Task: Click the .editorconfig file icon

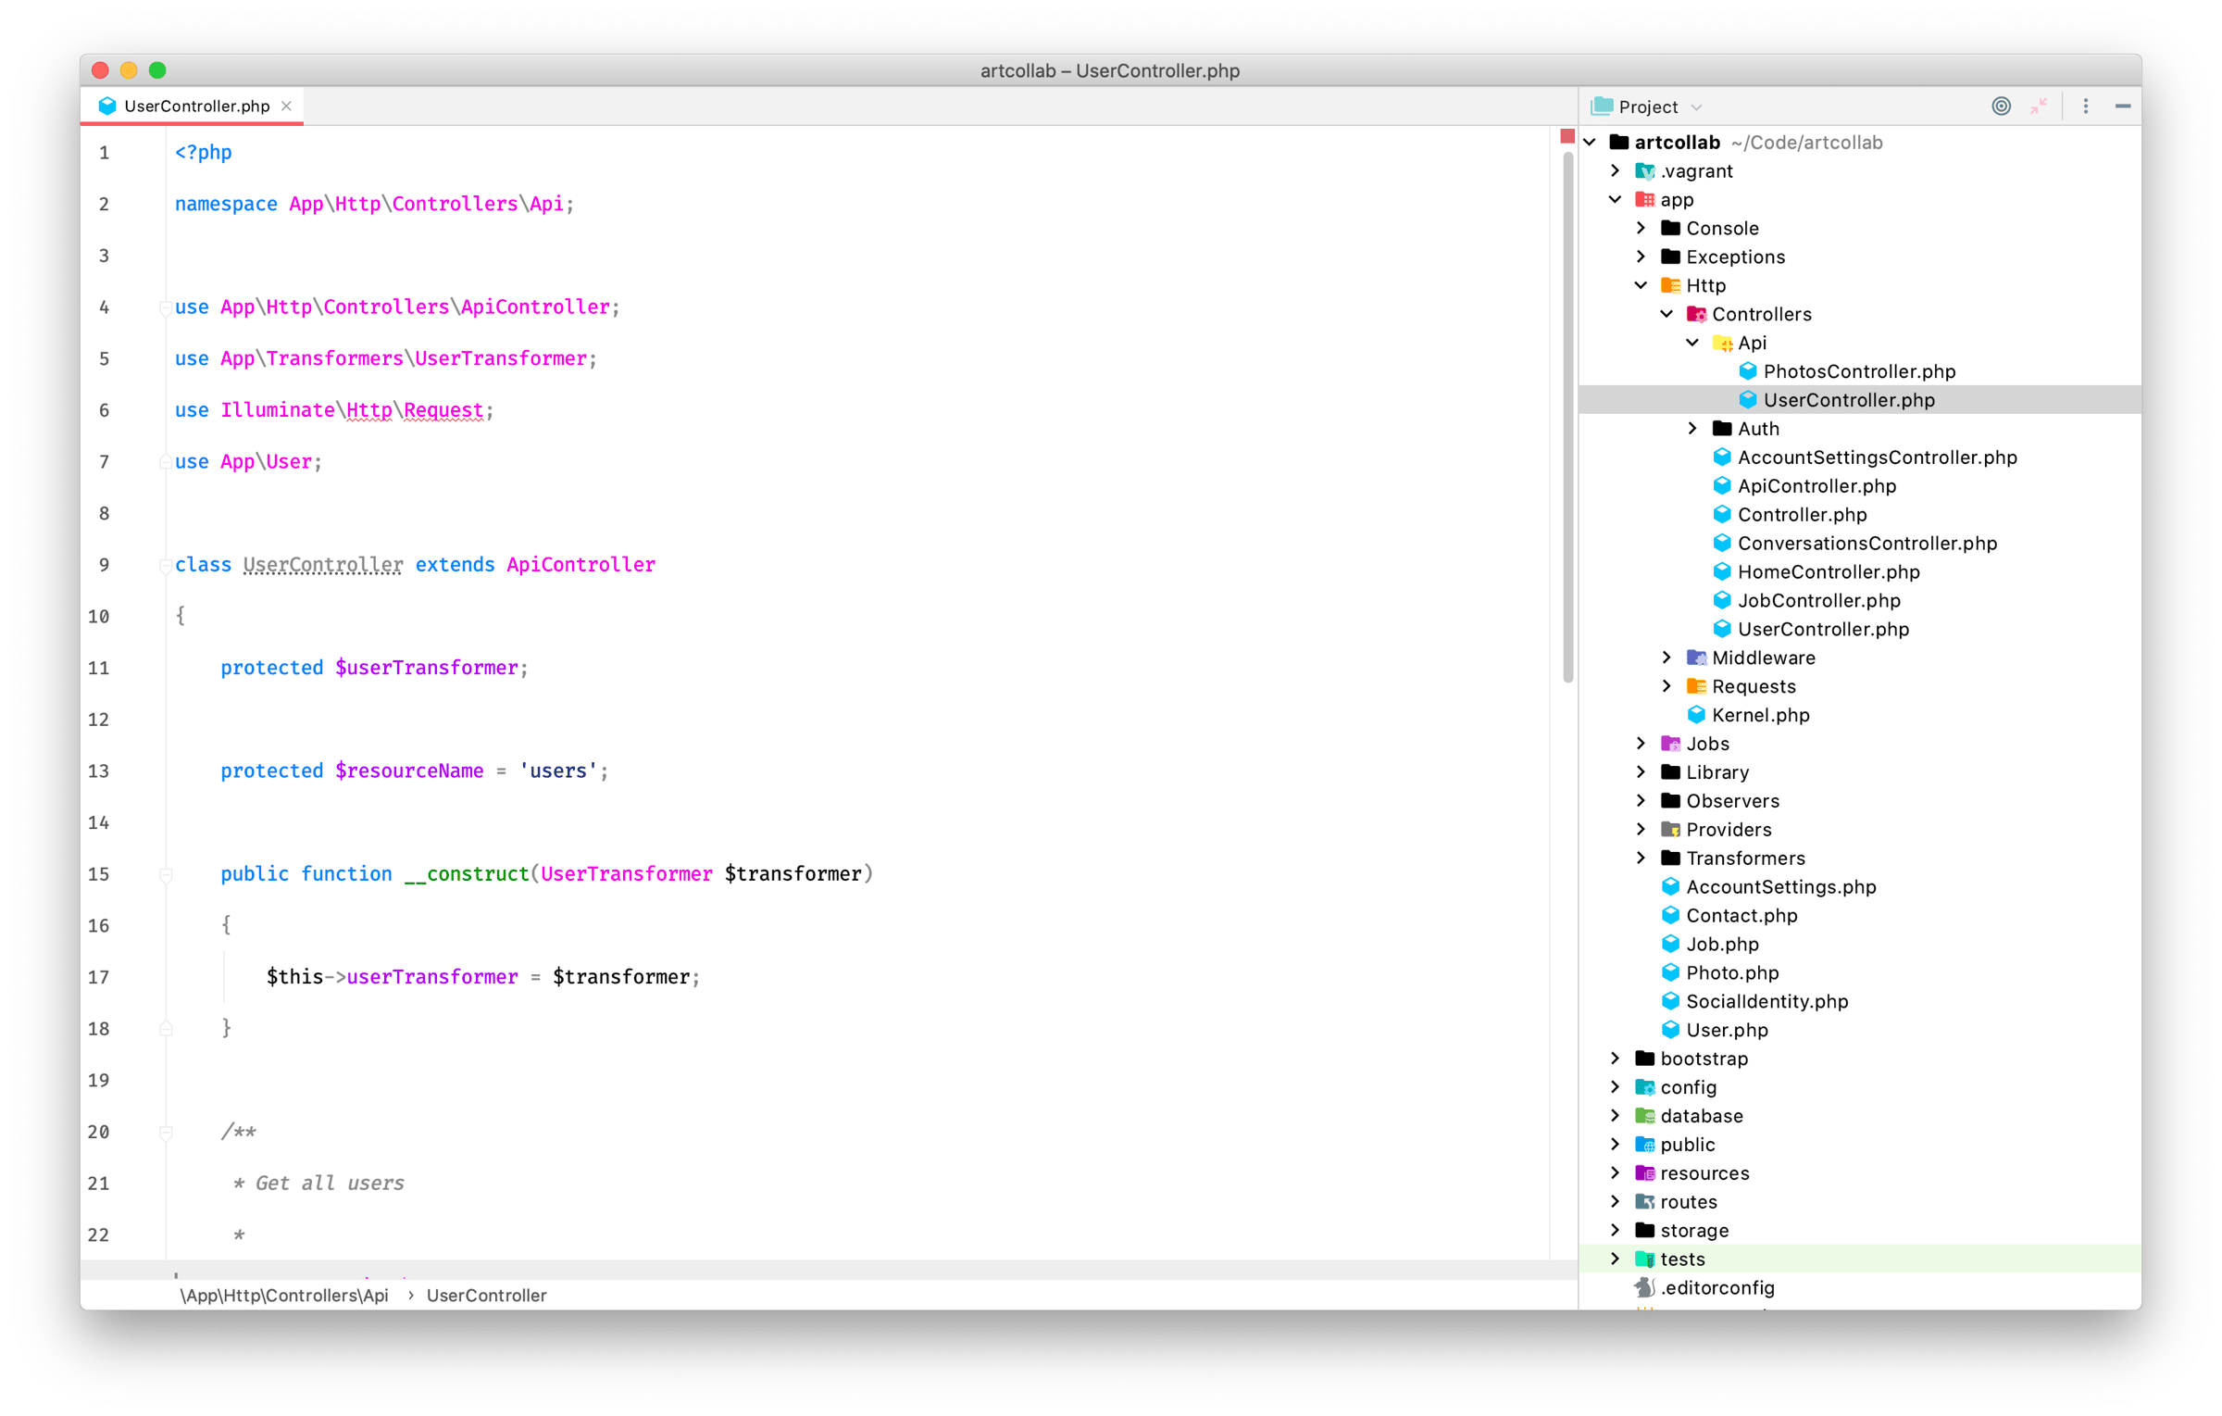Action: point(1644,1288)
